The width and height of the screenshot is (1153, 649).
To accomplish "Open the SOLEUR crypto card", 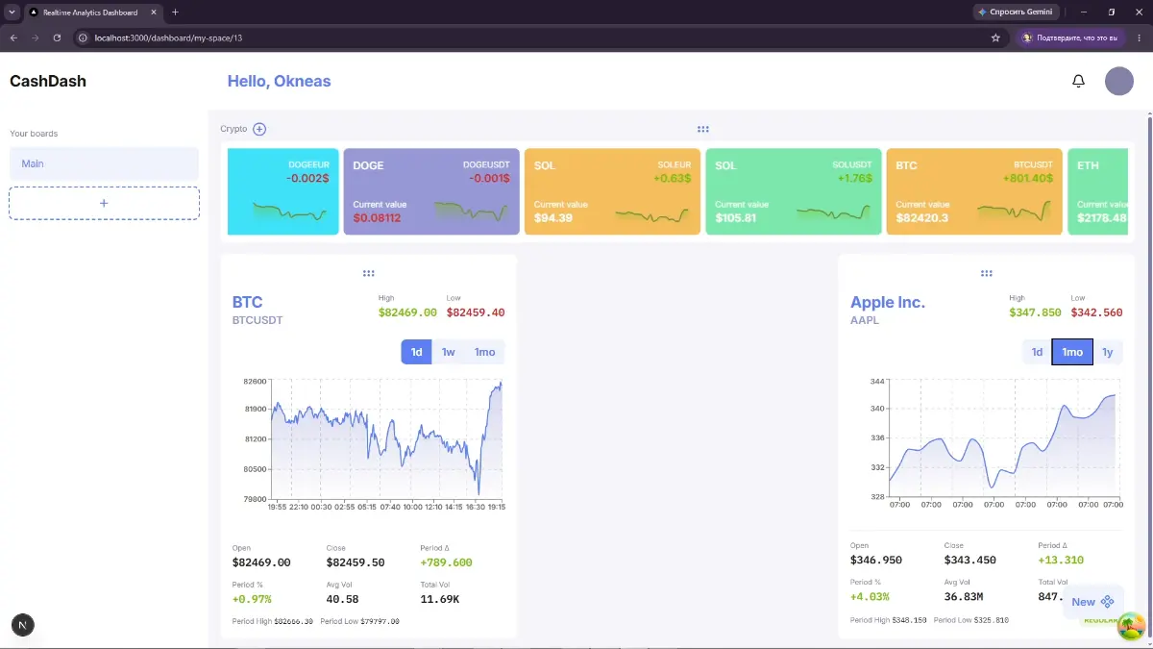I will tap(612, 191).
